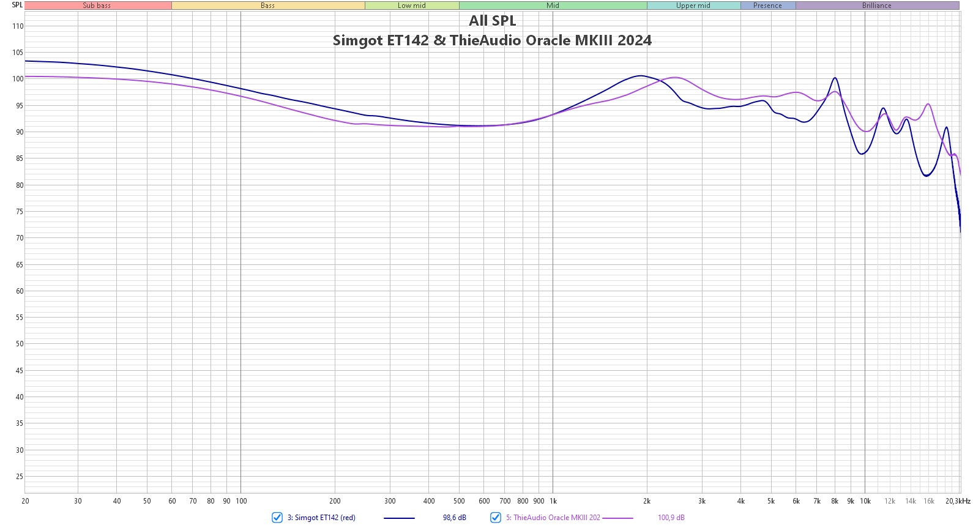Click the ThieAudio Oracle MKIII legend label
This screenshot has height=525, width=973.
[x=553, y=518]
